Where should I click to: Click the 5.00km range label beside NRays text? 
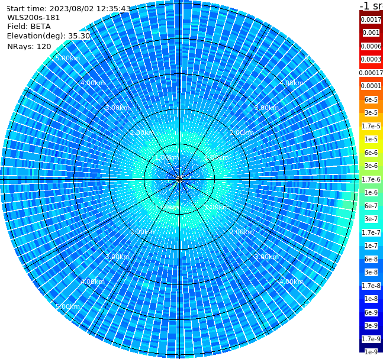tap(67, 58)
